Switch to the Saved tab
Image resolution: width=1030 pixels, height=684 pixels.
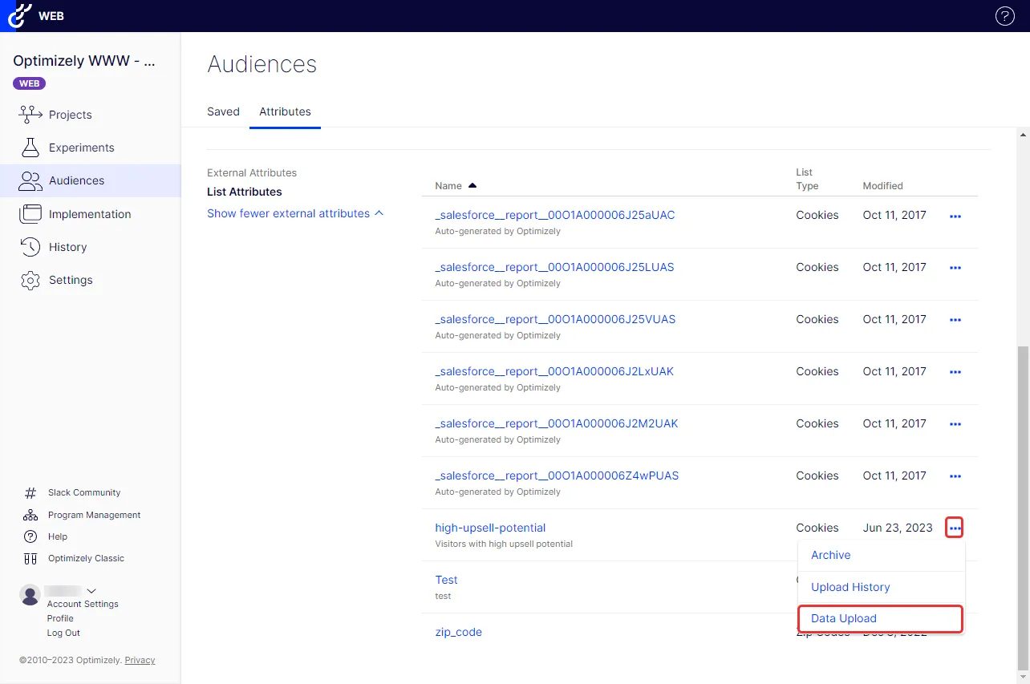tap(223, 111)
